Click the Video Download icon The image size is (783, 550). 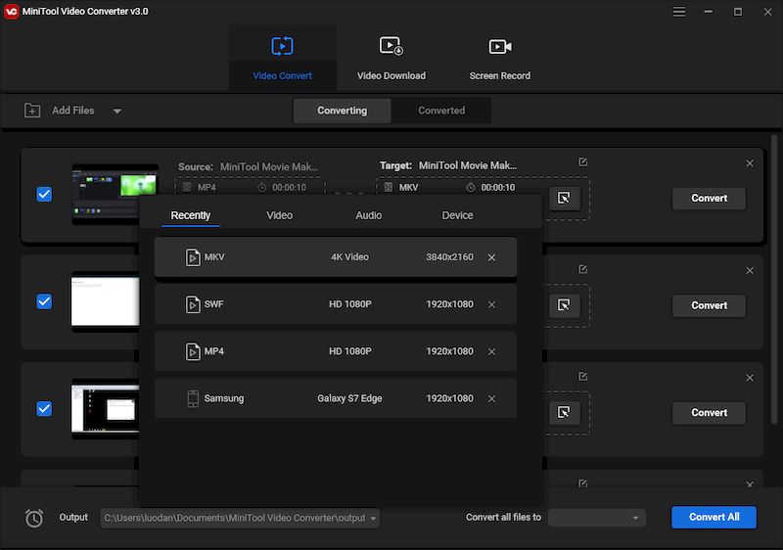click(x=391, y=46)
